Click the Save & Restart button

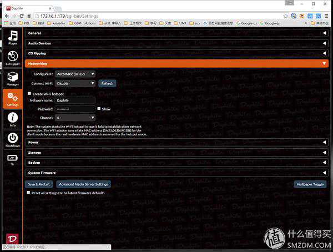pyautogui.click(x=39, y=184)
